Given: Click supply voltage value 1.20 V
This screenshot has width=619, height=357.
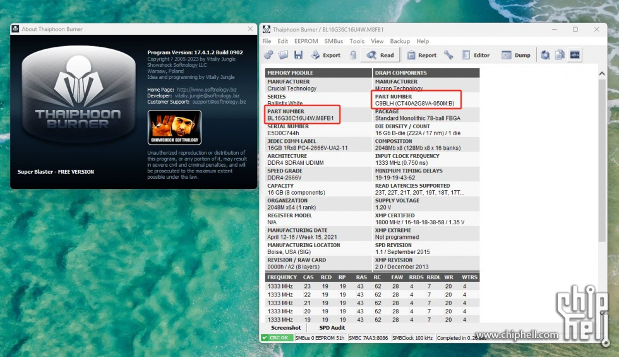Looking at the screenshot, I should [x=383, y=207].
